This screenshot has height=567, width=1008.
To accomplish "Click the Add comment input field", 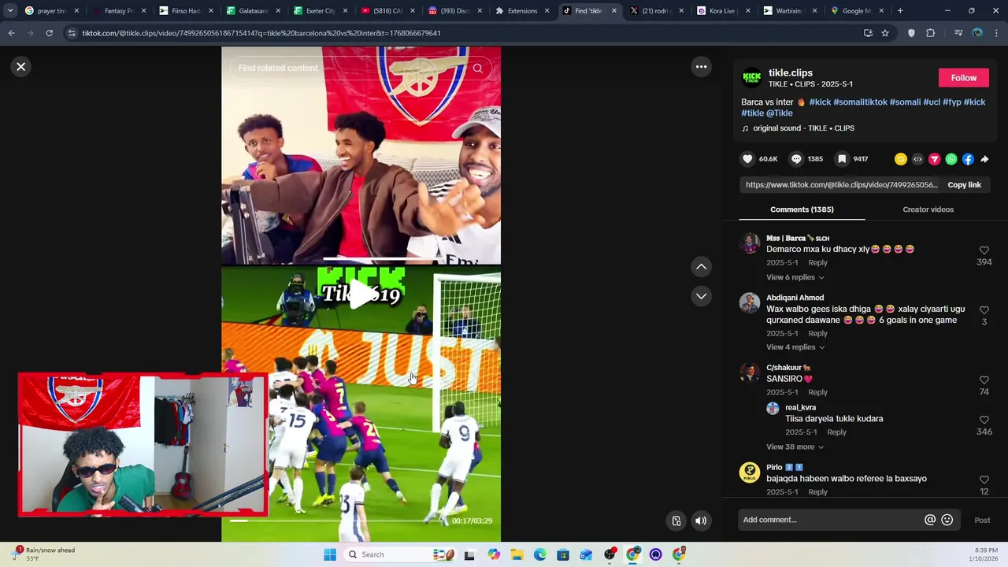I will tap(831, 520).
